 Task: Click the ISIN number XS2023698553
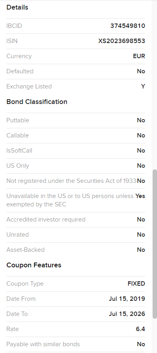pyautogui.click(x=122, y=41)
